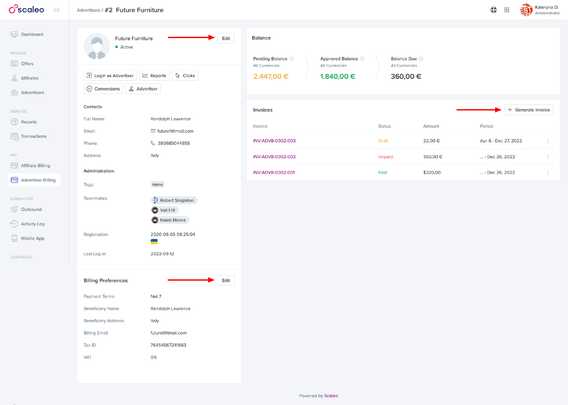
Task: Click the Future Furniture avatar image
Action: click(97, 46)
